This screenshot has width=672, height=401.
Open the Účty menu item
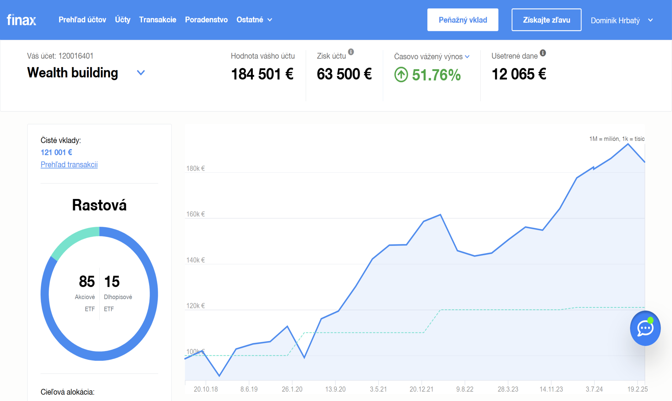tap(122, 20)
